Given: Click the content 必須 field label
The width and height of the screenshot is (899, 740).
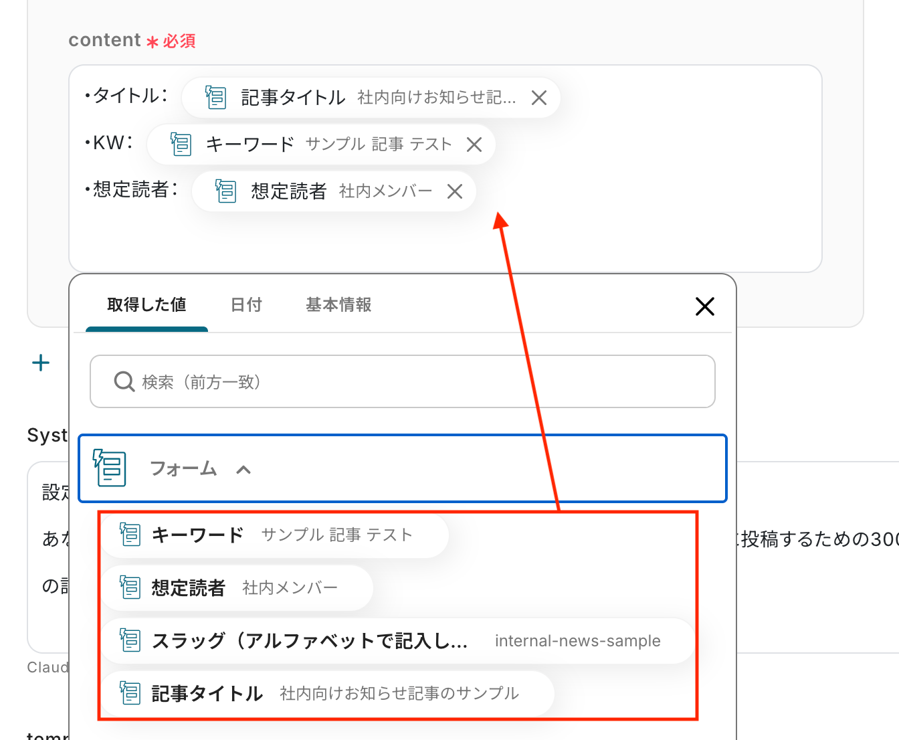Looking at the screenshot, I should (132, 40).
